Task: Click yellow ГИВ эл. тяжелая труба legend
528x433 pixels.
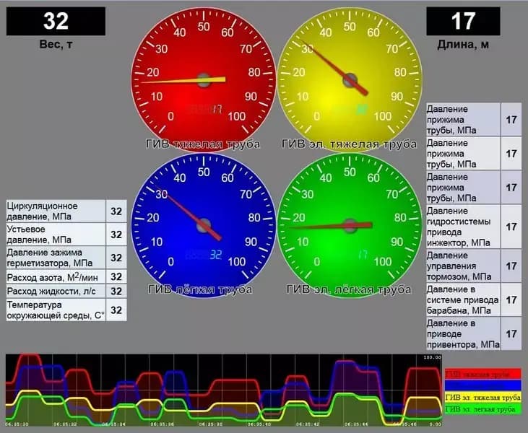Action: click(x=483, y=398)
